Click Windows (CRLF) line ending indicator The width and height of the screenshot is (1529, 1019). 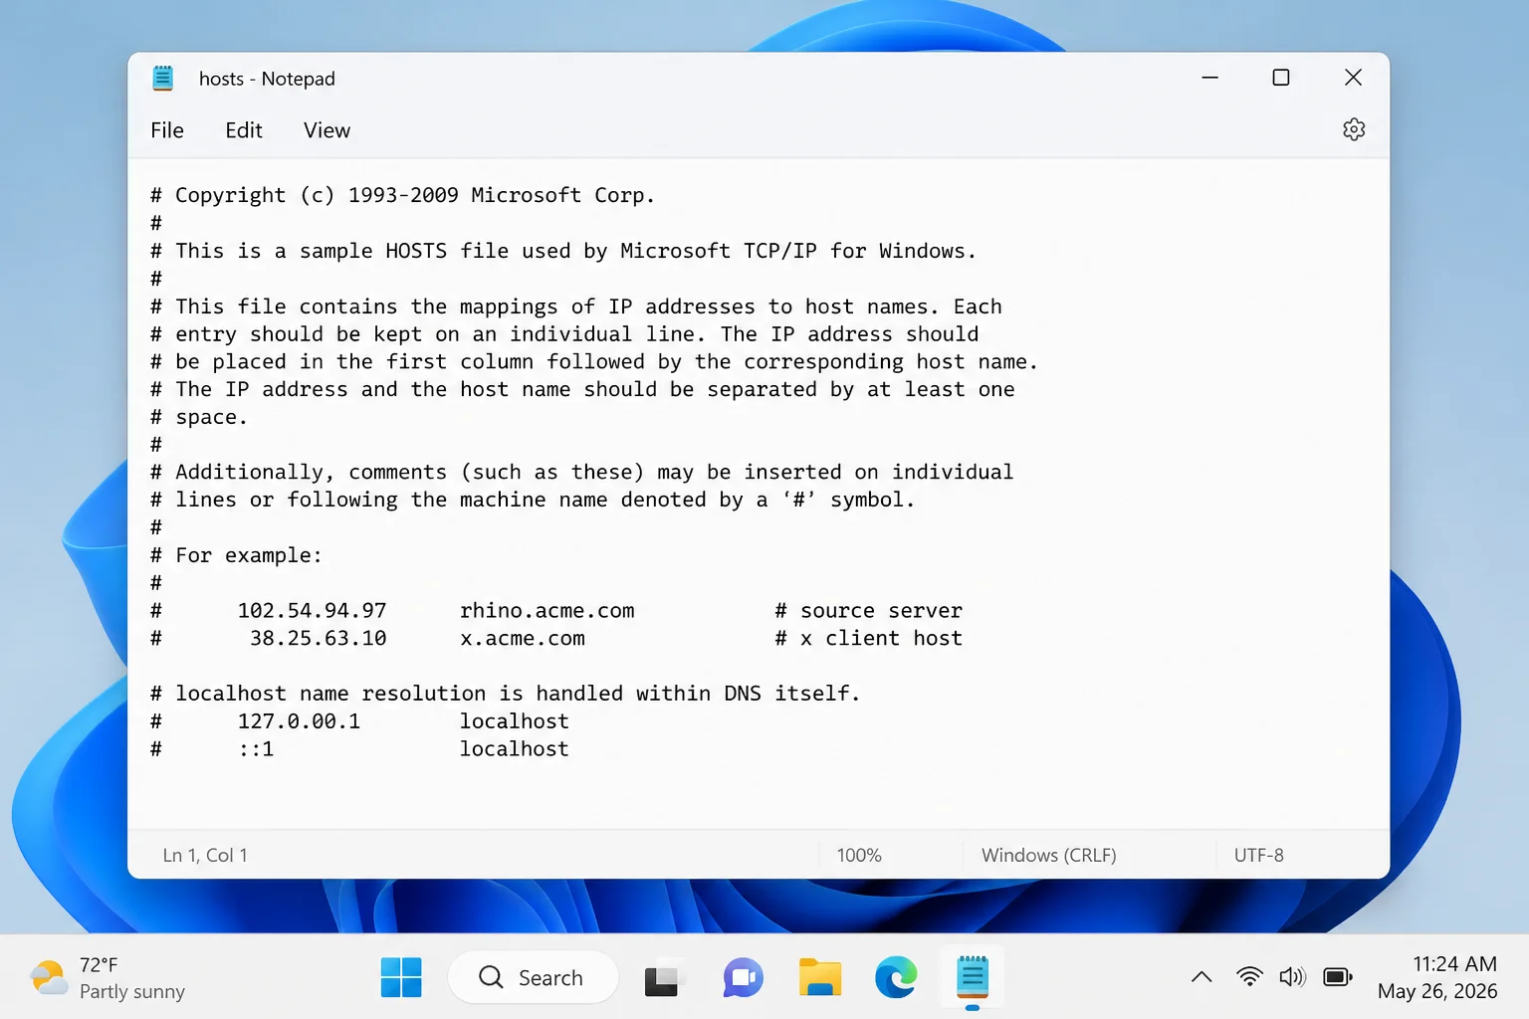coord(1048,855)
